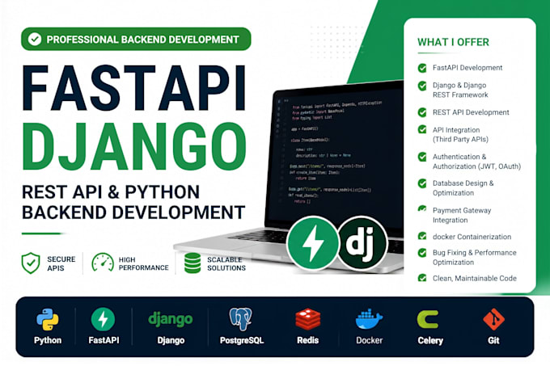
Task: Click the checkmark in Professional Backend Development banner
Action: 35,39
